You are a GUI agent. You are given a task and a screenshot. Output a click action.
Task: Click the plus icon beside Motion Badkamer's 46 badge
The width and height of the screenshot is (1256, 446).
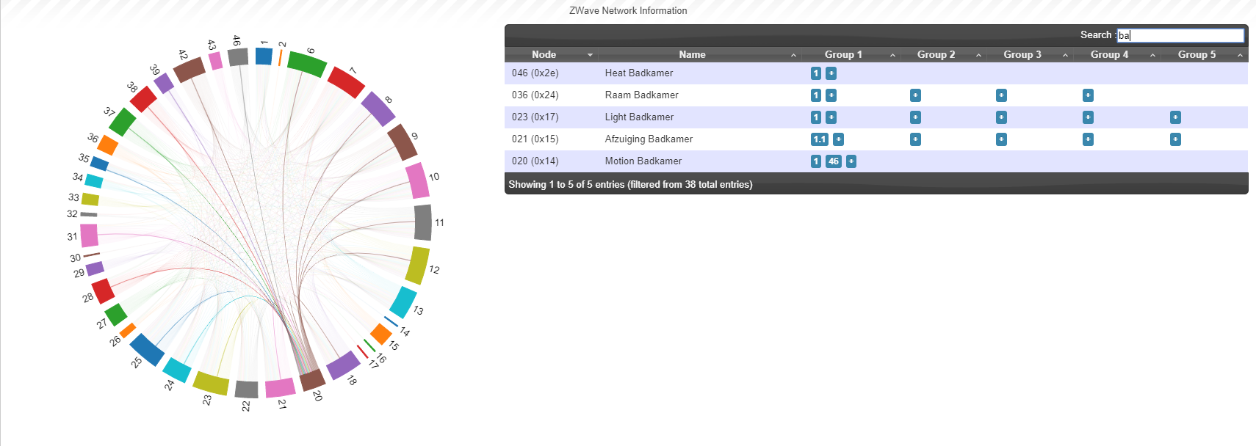click(851, 161)
